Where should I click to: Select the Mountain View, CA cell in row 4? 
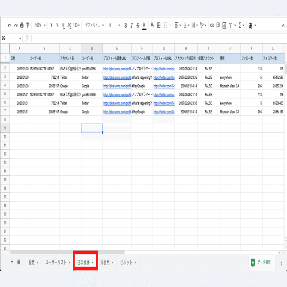tap(230, 86)
